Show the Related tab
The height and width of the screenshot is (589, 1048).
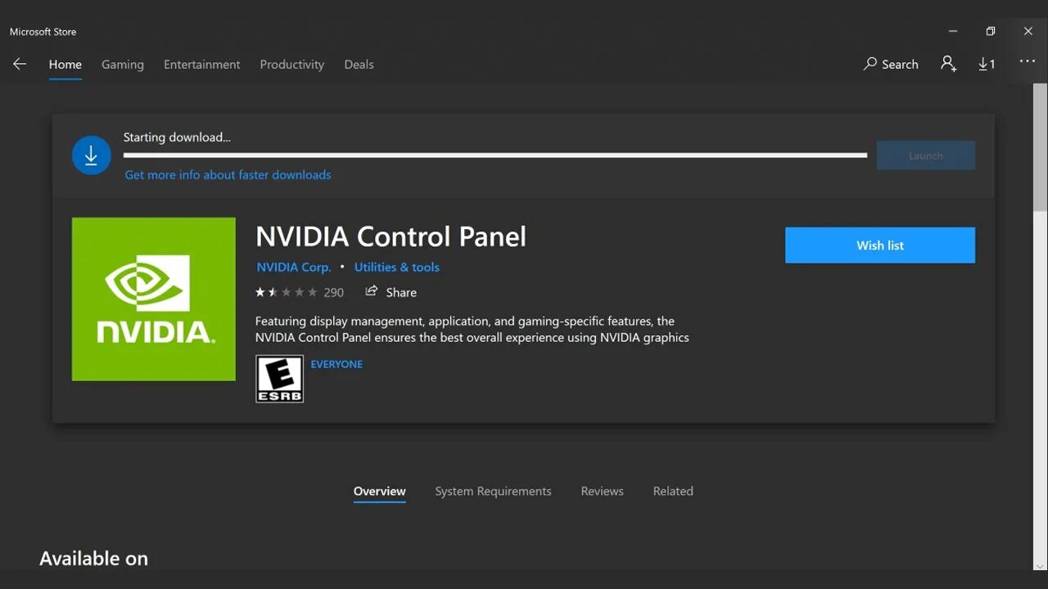[x=673, y=492]
